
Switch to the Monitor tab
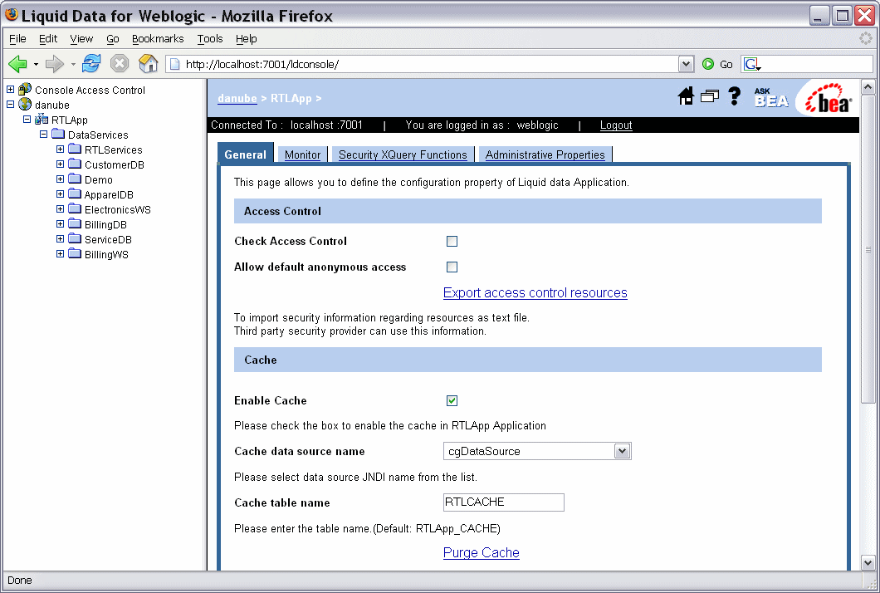[302, 155]
